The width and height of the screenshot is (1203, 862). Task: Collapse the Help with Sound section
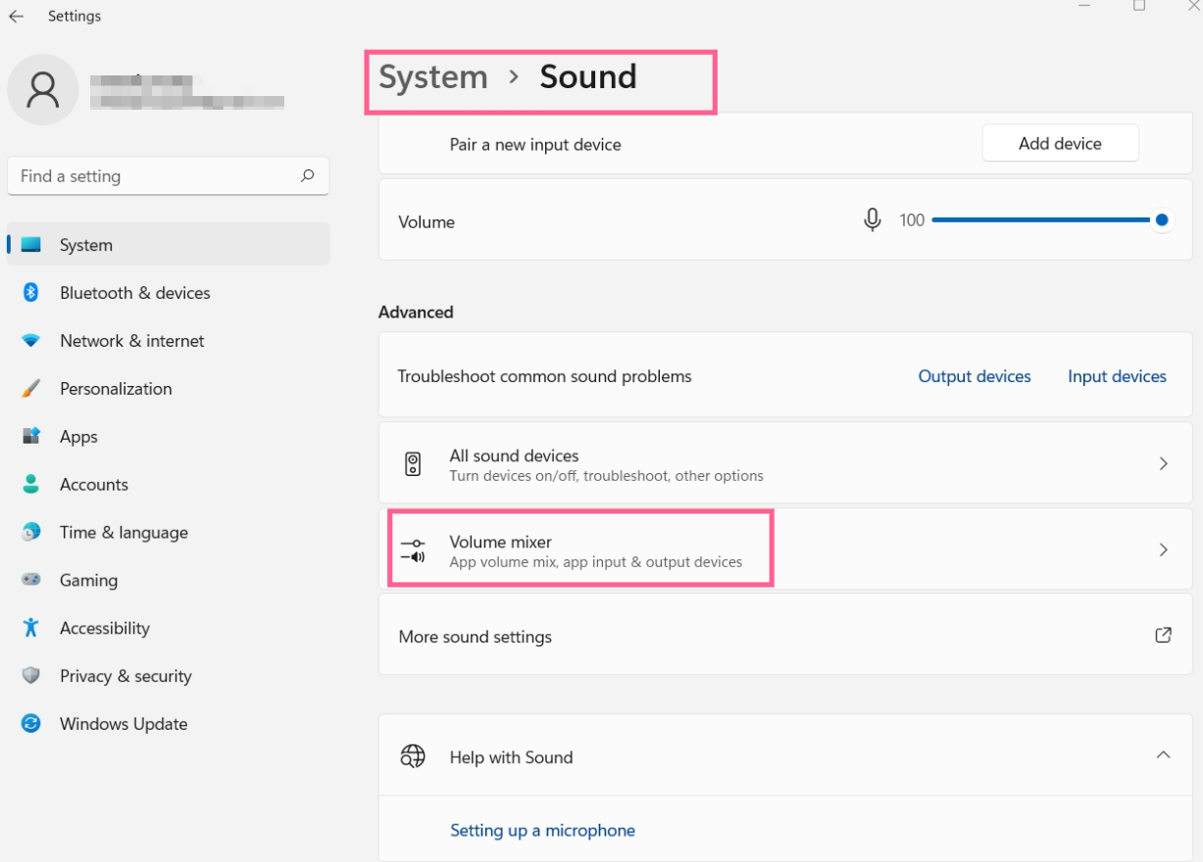[1163, 755]
